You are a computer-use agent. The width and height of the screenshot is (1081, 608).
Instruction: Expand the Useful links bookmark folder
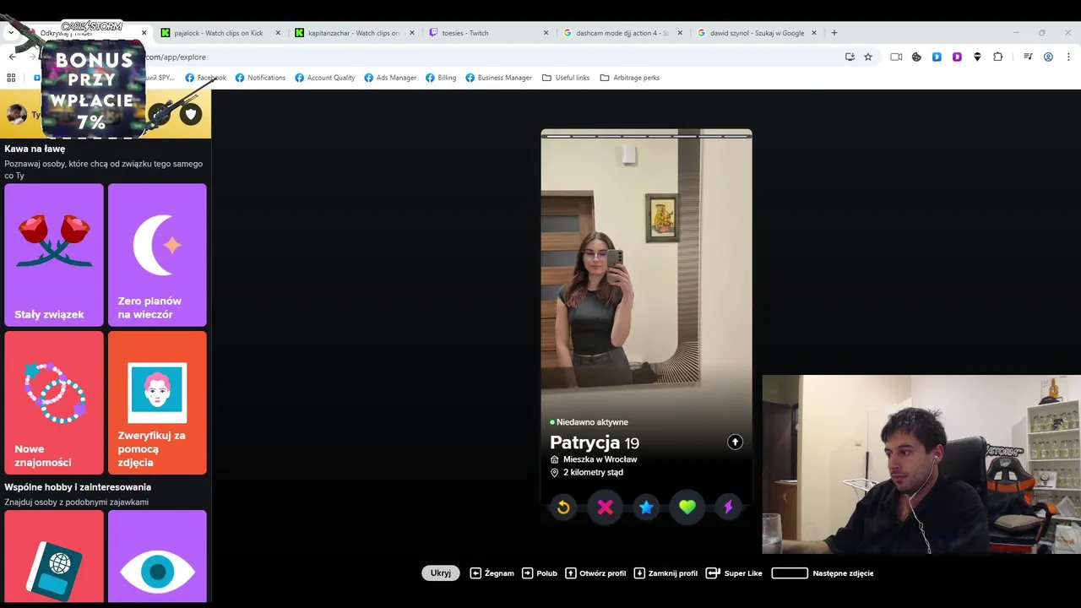pos(566,77)
